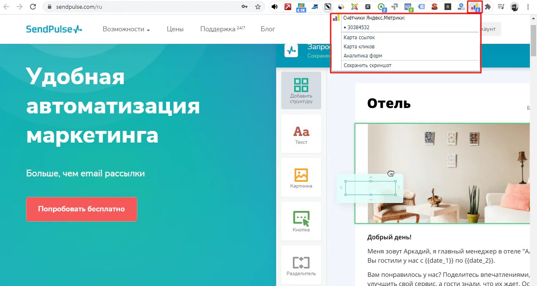The width and height of the screenshot is (537, 286).
Task: Select the Разделитель divider block
Action: (301, 265)
